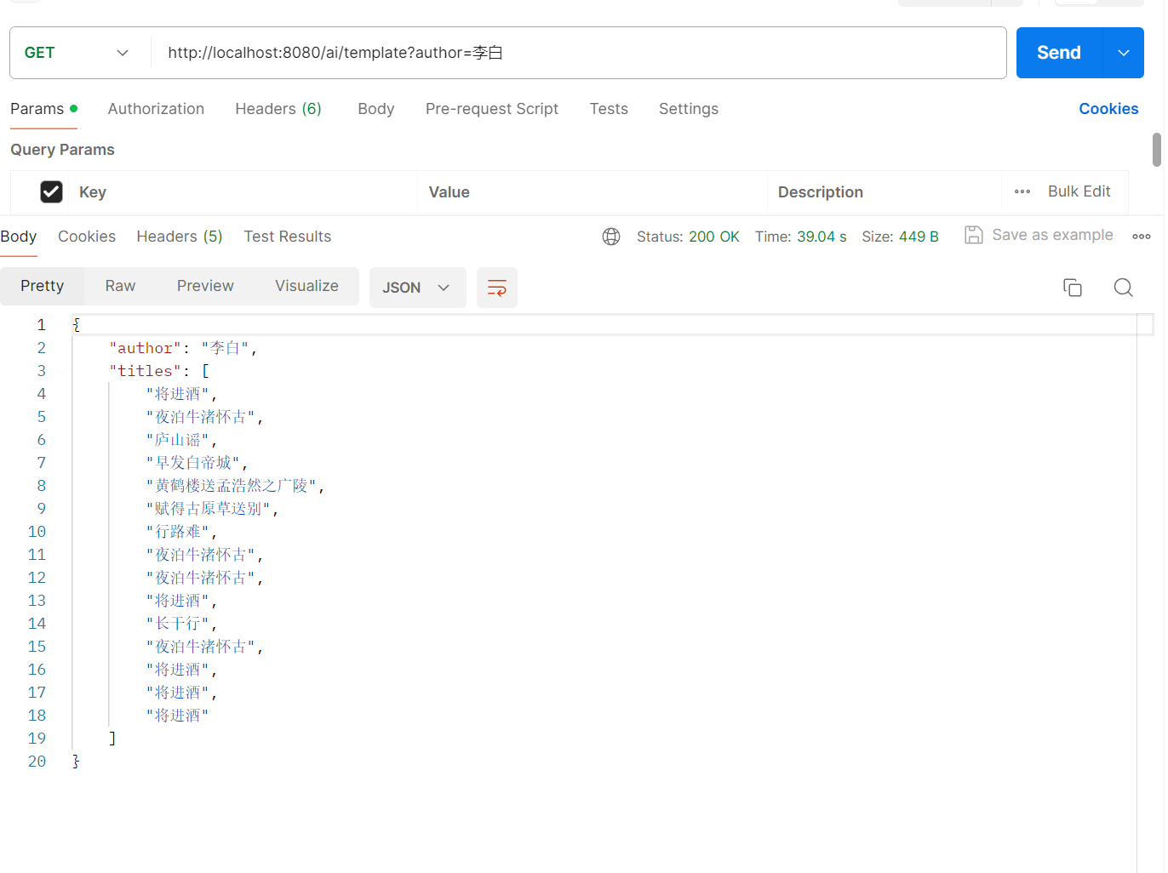Open the response Headers (5) tab
The width and height of the screenshot is (1168, 873).
pos(180,237)
